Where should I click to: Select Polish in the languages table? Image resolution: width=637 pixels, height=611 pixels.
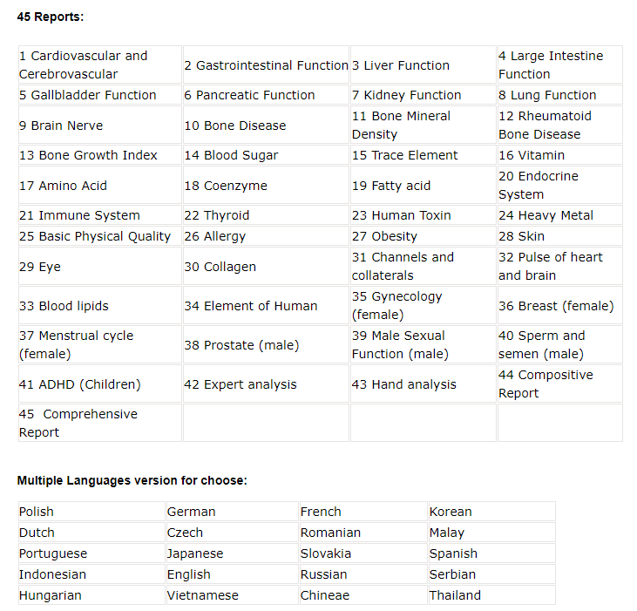tap(91, 512)
